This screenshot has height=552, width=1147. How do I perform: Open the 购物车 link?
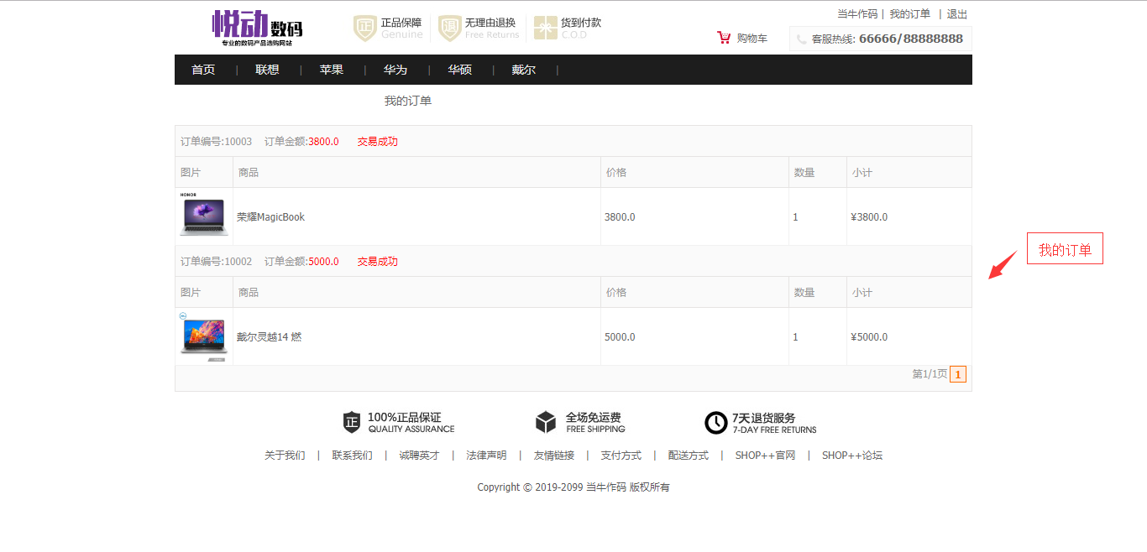752,39
